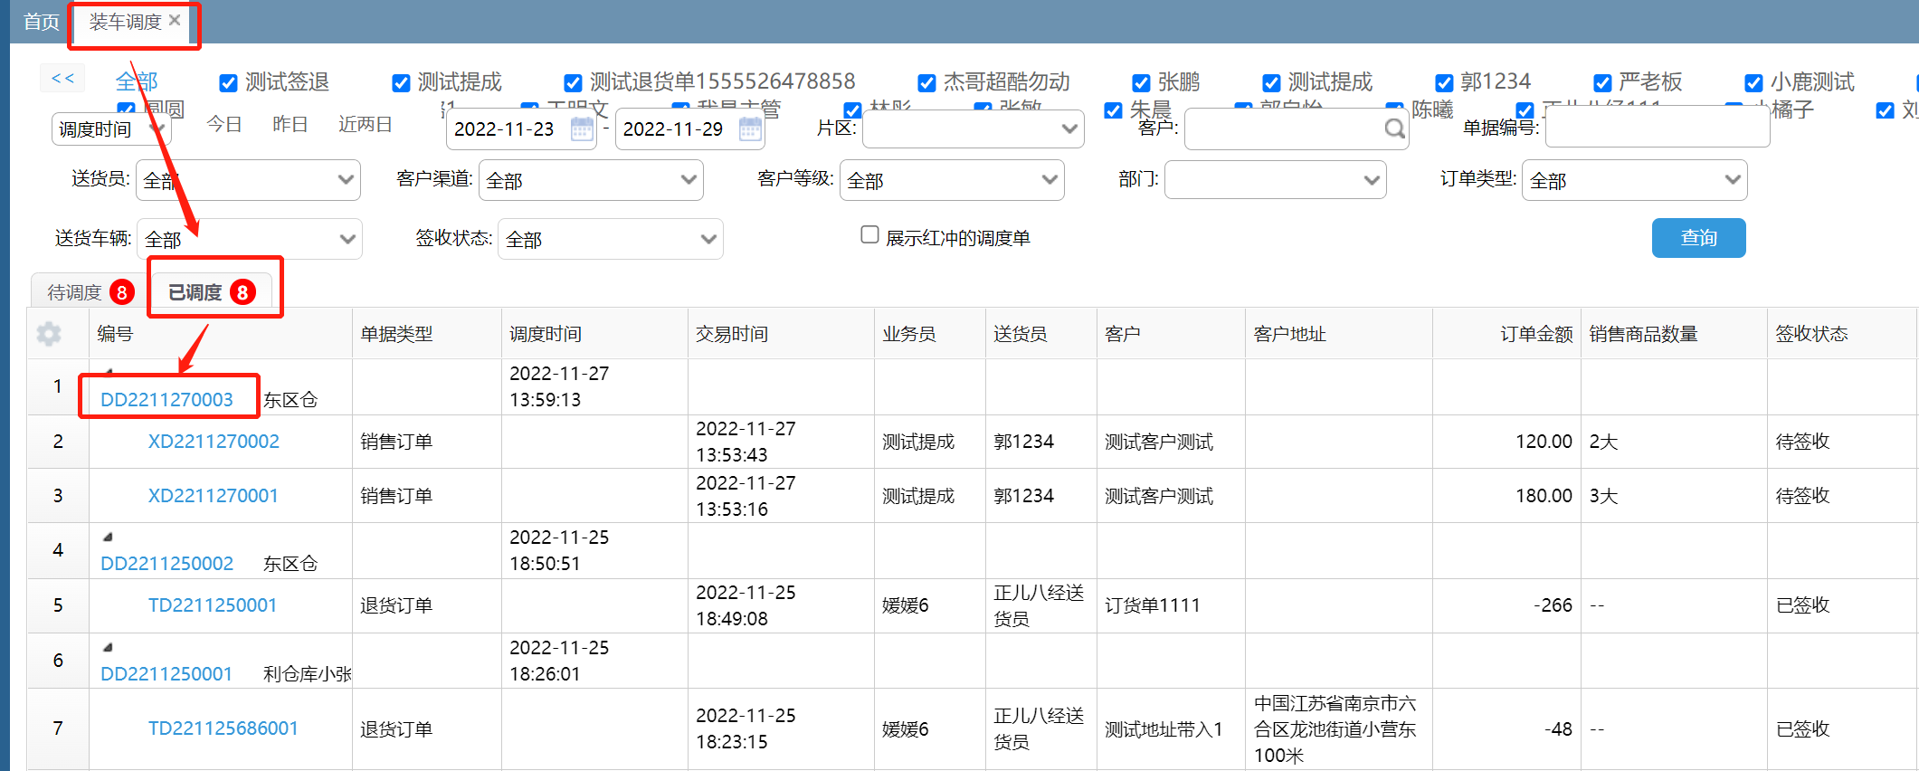Click the 全部 select-all link

coord(137,81)
